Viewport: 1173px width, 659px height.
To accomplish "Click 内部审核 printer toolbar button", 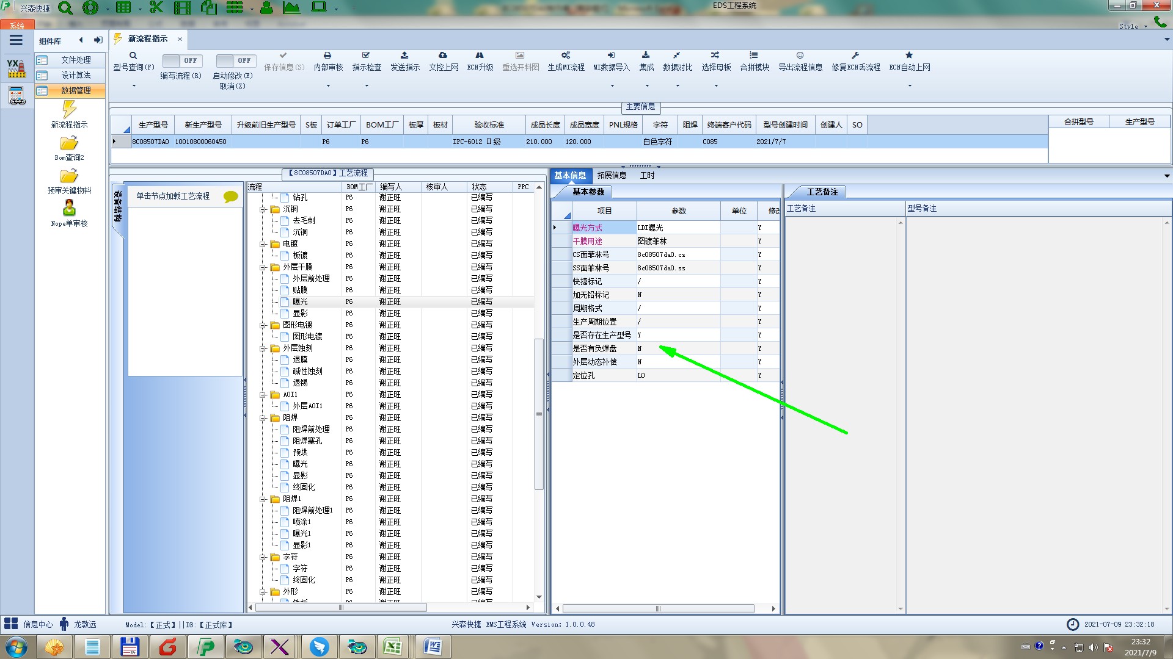I will (x=328, y=62).
